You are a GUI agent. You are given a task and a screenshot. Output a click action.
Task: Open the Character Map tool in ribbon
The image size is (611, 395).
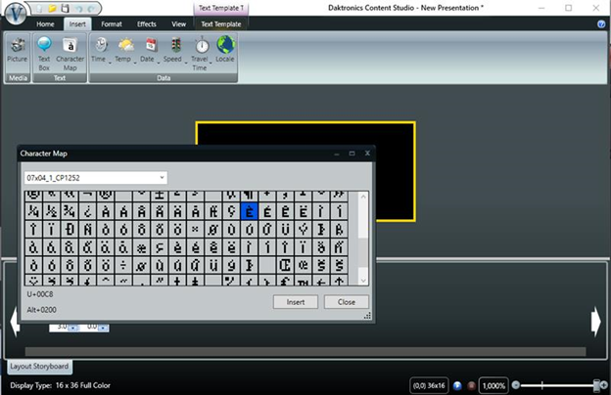(70, 54)
